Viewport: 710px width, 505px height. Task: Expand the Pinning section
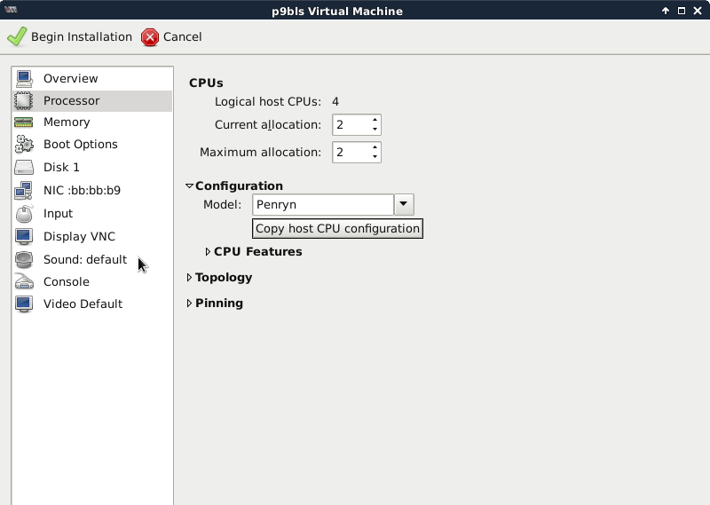pyautogui.click(x=190, y=304)
